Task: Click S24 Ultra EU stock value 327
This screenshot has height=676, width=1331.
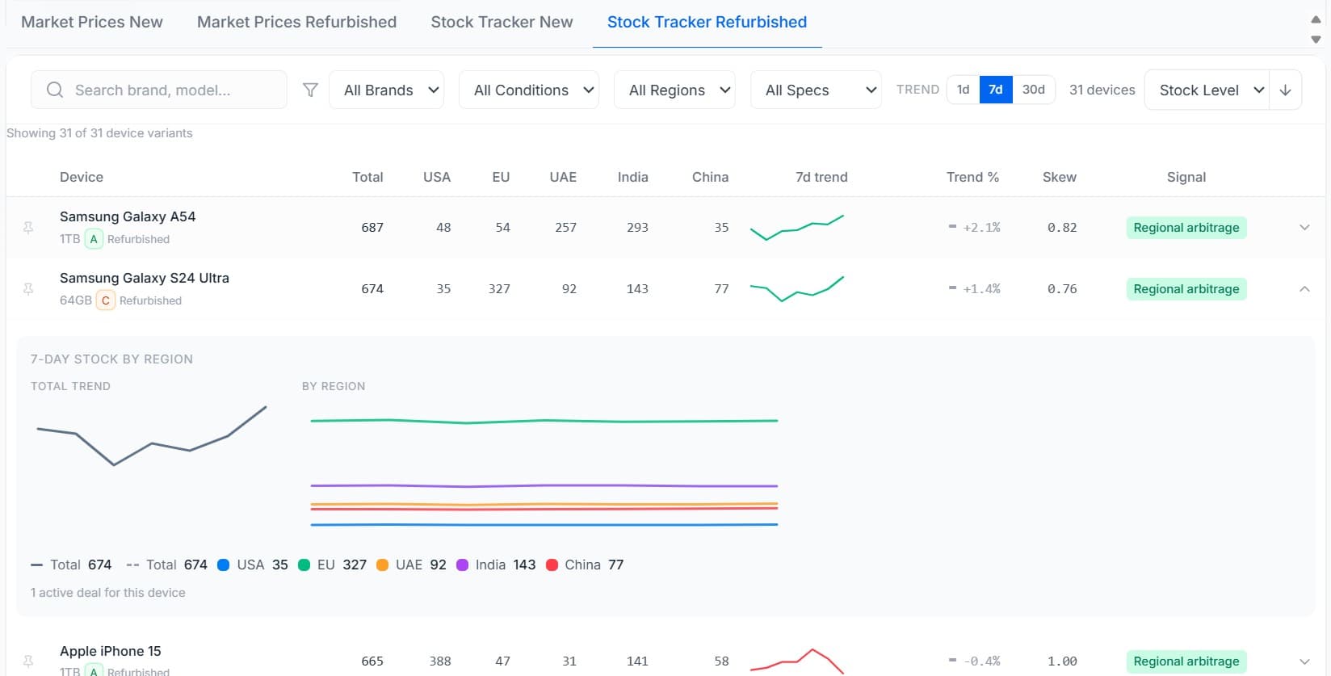Action: tap(499, 289)
